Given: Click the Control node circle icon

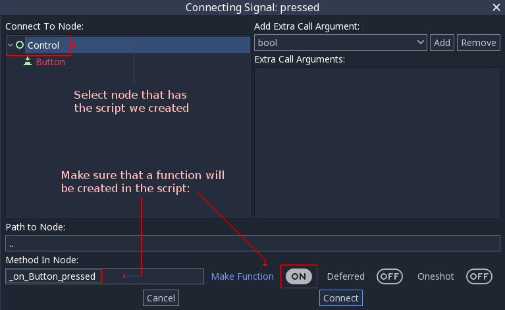Looking at the screenshot, I should coord(20,45).
